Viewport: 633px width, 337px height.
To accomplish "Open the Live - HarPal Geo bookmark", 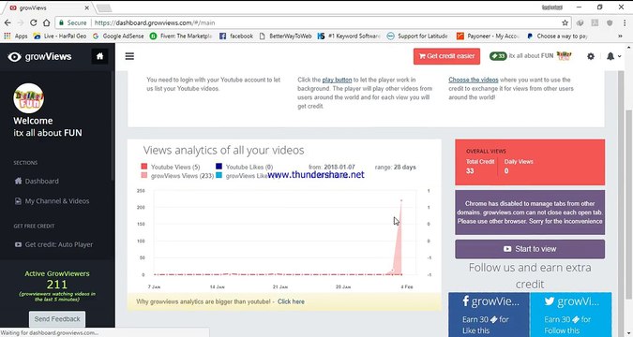I will tap(60, 36).
